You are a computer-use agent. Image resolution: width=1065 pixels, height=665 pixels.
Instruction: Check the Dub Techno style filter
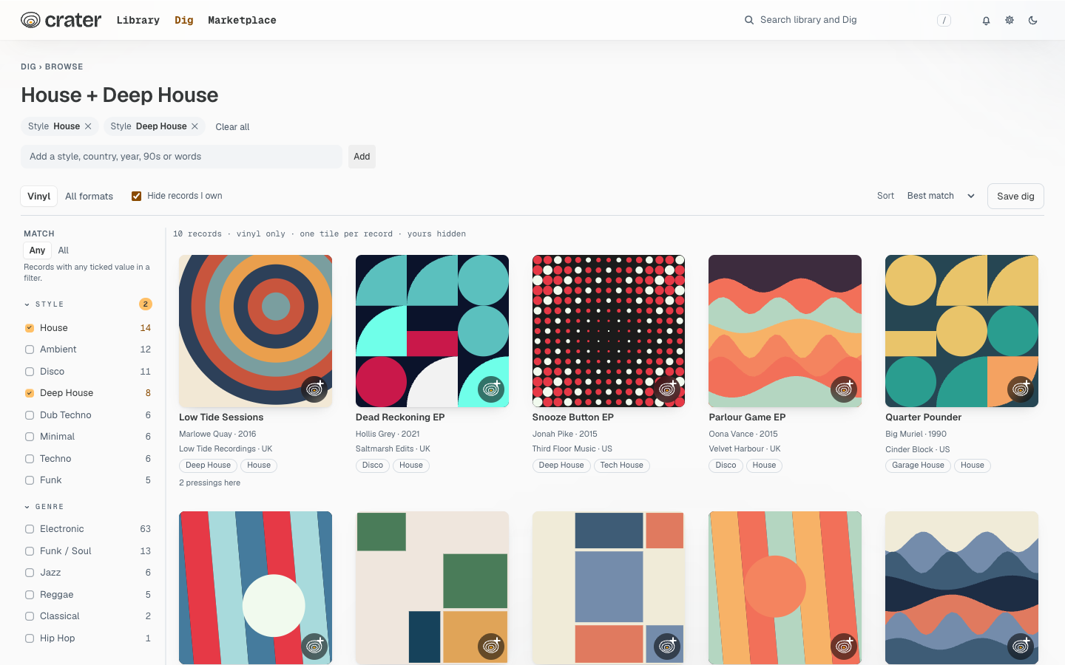[30, 415]
